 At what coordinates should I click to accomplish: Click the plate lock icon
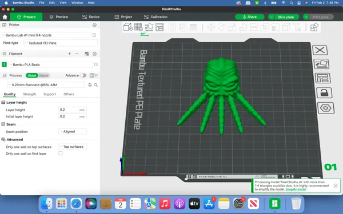tap(324, 93)
